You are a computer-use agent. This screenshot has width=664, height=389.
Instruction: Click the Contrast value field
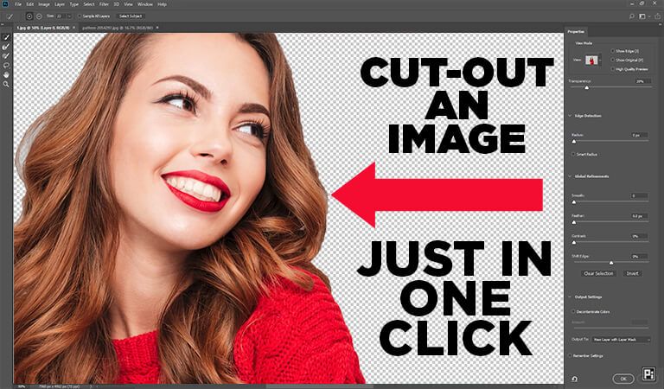tap(638, 236)
